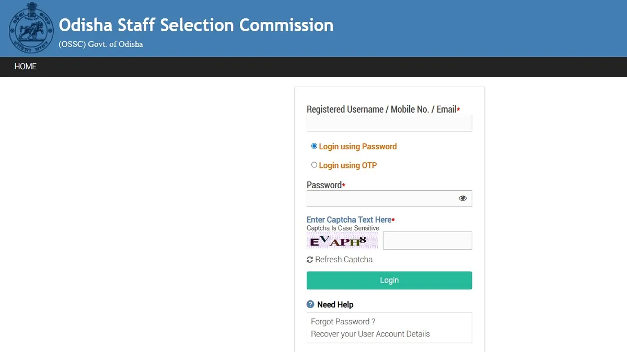Click the Enter Captcha Text Here label
Viewport: 627px width, 352px height.
(349, 220)
